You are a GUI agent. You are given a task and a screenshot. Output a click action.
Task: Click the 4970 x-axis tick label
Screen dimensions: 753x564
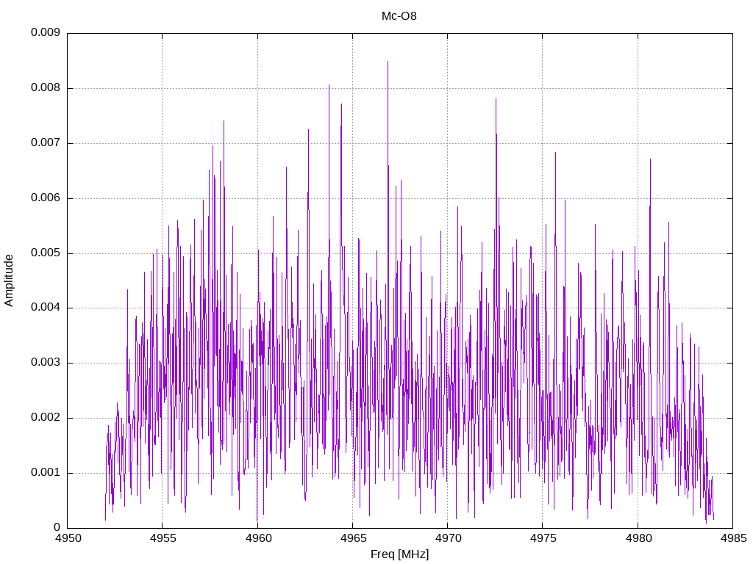coord(448,538)
